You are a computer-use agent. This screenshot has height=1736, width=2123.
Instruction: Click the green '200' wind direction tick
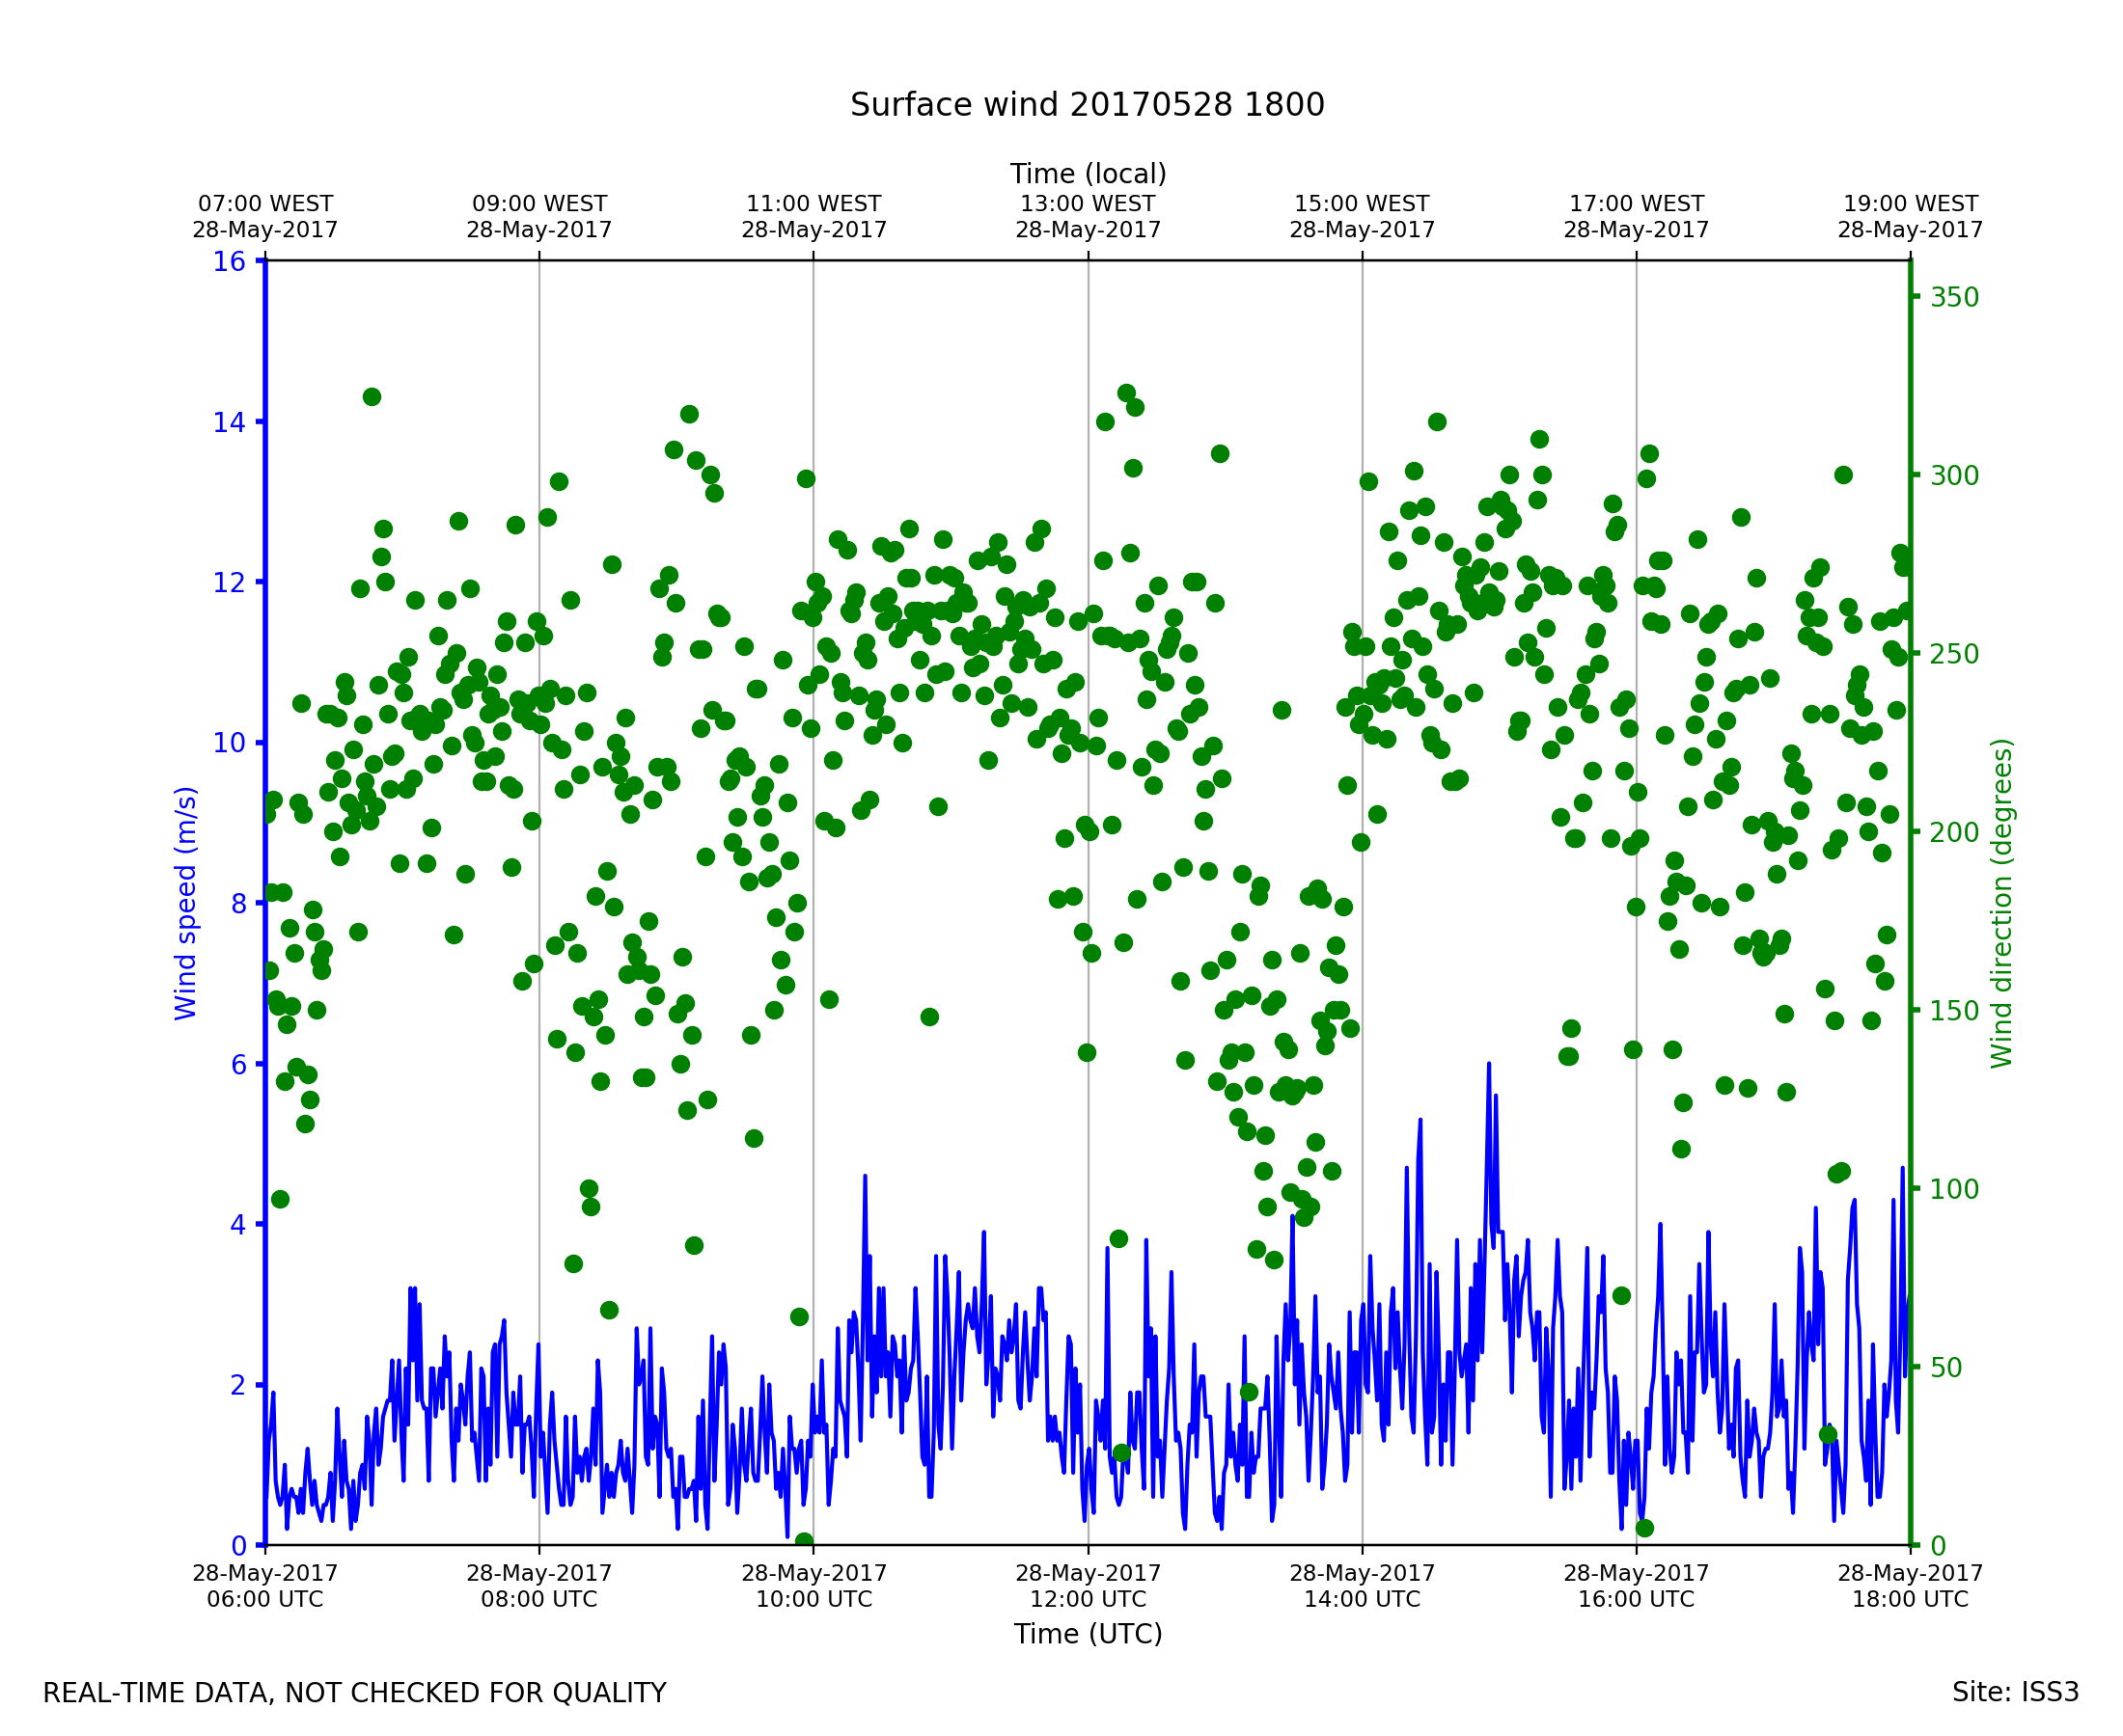pos(1954,833)
